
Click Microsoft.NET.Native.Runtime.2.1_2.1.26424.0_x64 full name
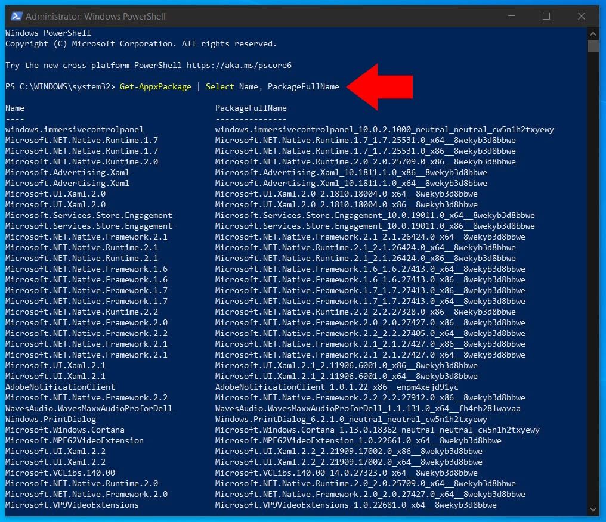(x=366, y=247)
